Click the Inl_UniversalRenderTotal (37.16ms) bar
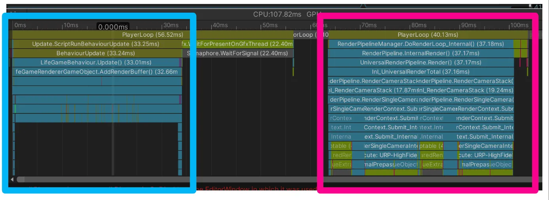 [x=420, y=72]
